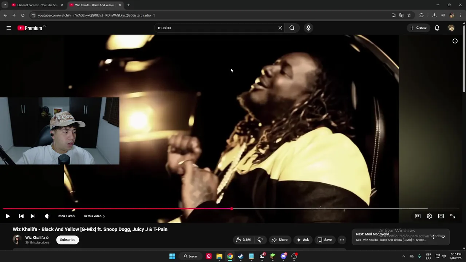Click the magnifier search button
The image size is (466, 262).
click(x=292, y=28)
